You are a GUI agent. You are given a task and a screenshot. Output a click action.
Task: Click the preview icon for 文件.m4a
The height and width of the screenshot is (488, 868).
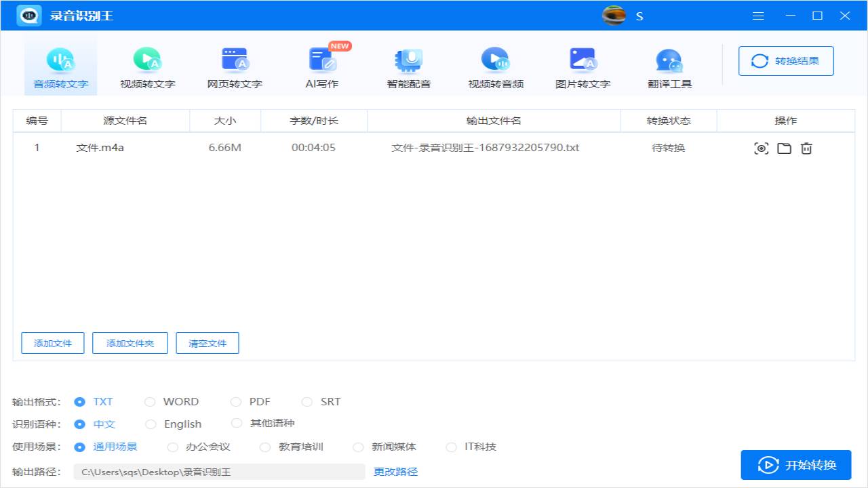[761, 148]
